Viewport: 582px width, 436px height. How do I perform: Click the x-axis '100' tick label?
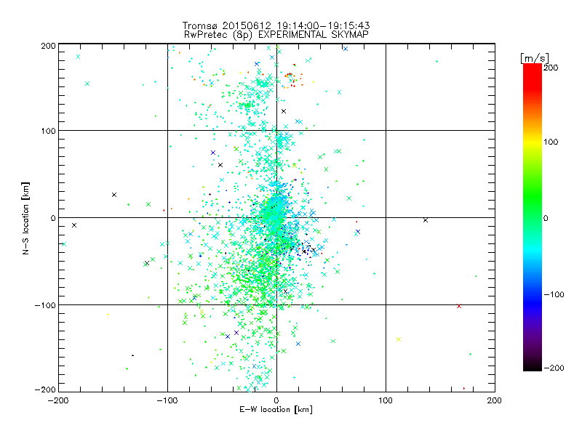[x=386, y=400]
